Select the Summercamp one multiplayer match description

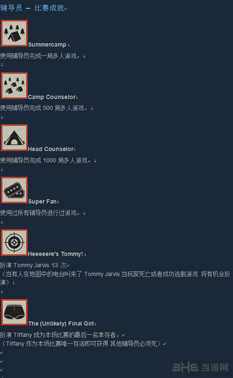pos(40,56)
